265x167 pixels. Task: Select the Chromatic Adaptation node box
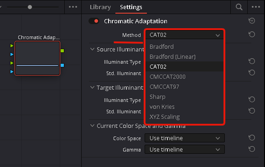coord(37,58)
